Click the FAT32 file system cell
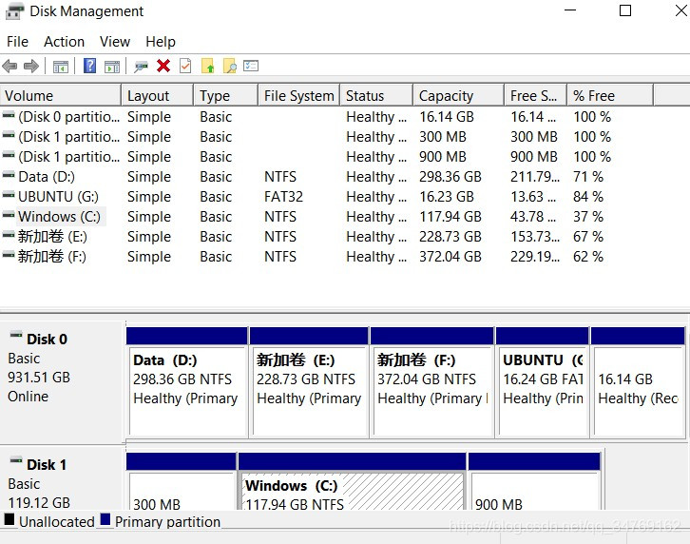 pos(284,197)
